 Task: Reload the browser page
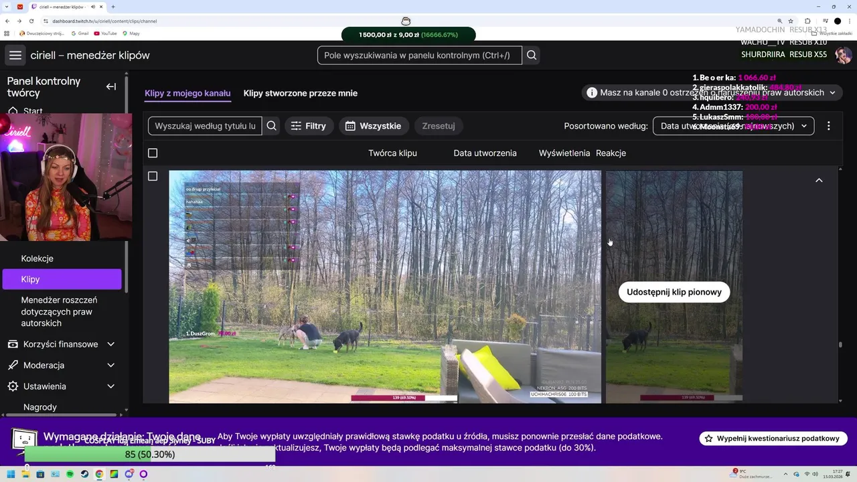[31, 21]
